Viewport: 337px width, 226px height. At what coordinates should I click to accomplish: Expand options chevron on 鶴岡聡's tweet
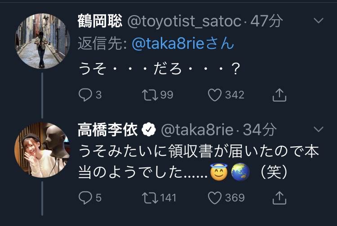(318, 21)
